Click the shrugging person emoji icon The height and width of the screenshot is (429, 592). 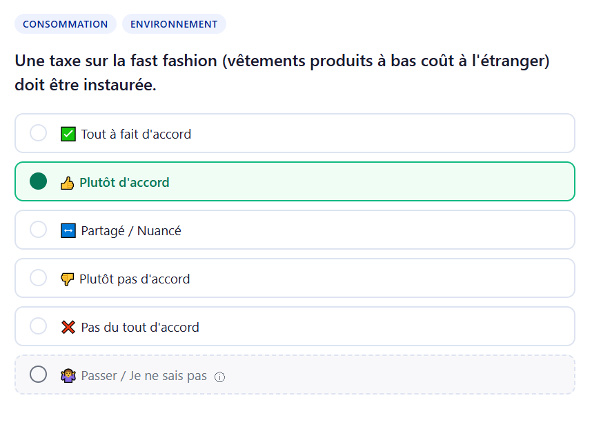[x=68, y=376]
